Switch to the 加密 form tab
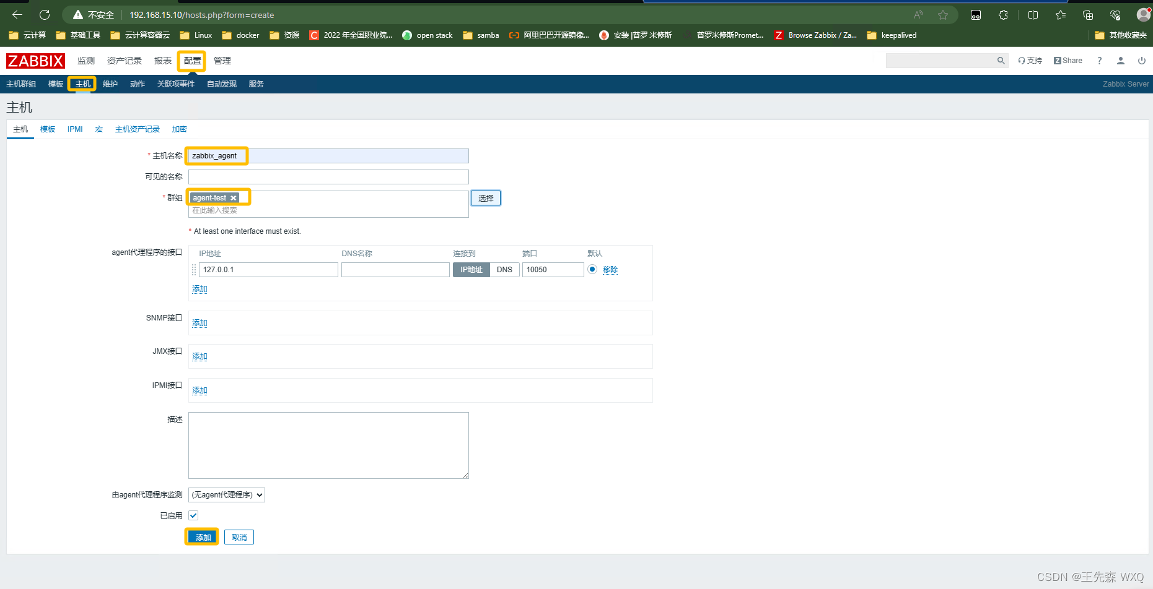1153x589 pixels. point(180,129)
